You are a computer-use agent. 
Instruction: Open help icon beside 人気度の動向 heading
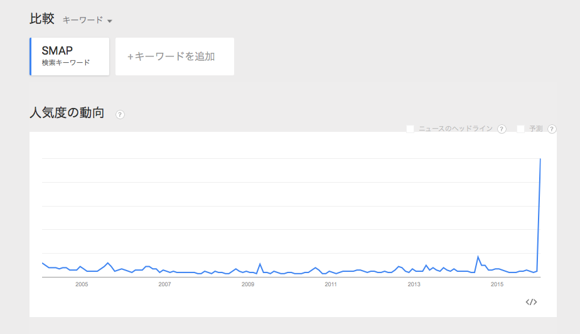[120, 115]
